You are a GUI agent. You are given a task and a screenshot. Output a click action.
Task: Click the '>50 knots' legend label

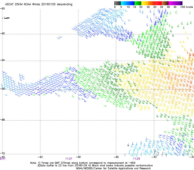point(186,7)
